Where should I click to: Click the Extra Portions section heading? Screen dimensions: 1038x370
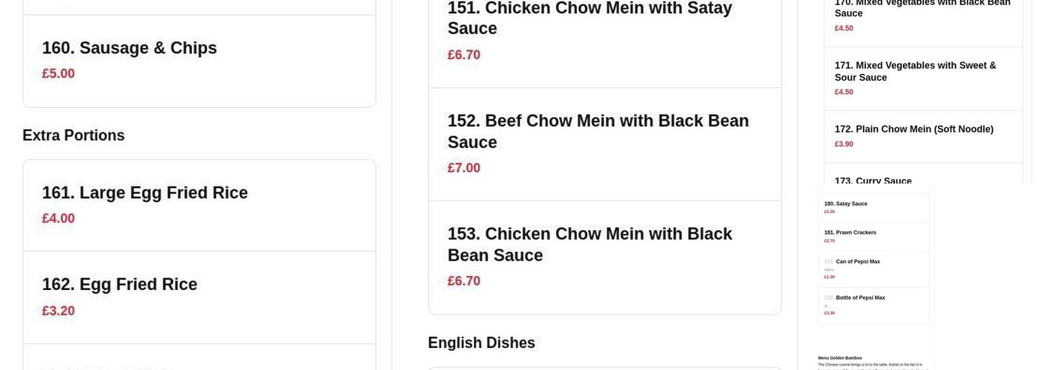(x=73, y=135)
